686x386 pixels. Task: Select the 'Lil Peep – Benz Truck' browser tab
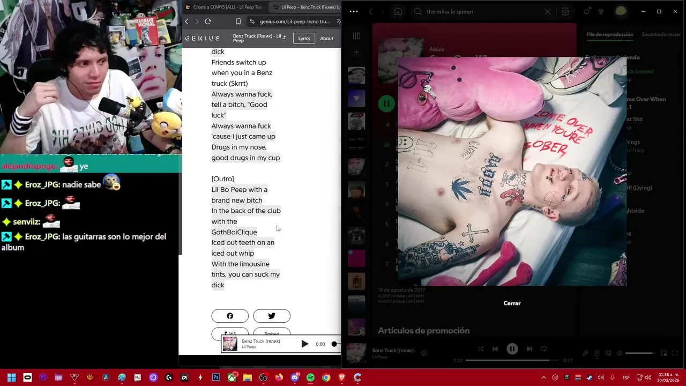pyautogui.click(x=307, y=7)
